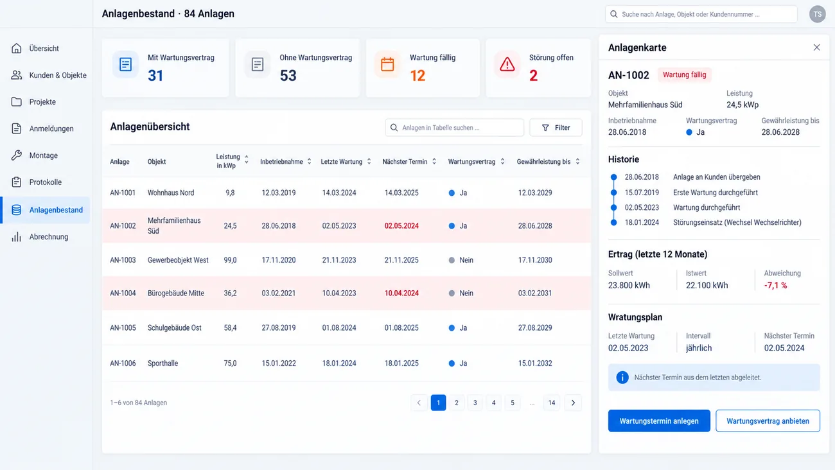Click the Störungseinsatz history entry
The height and width of the screenshot is (470, 835).
[x=737, y=223]
